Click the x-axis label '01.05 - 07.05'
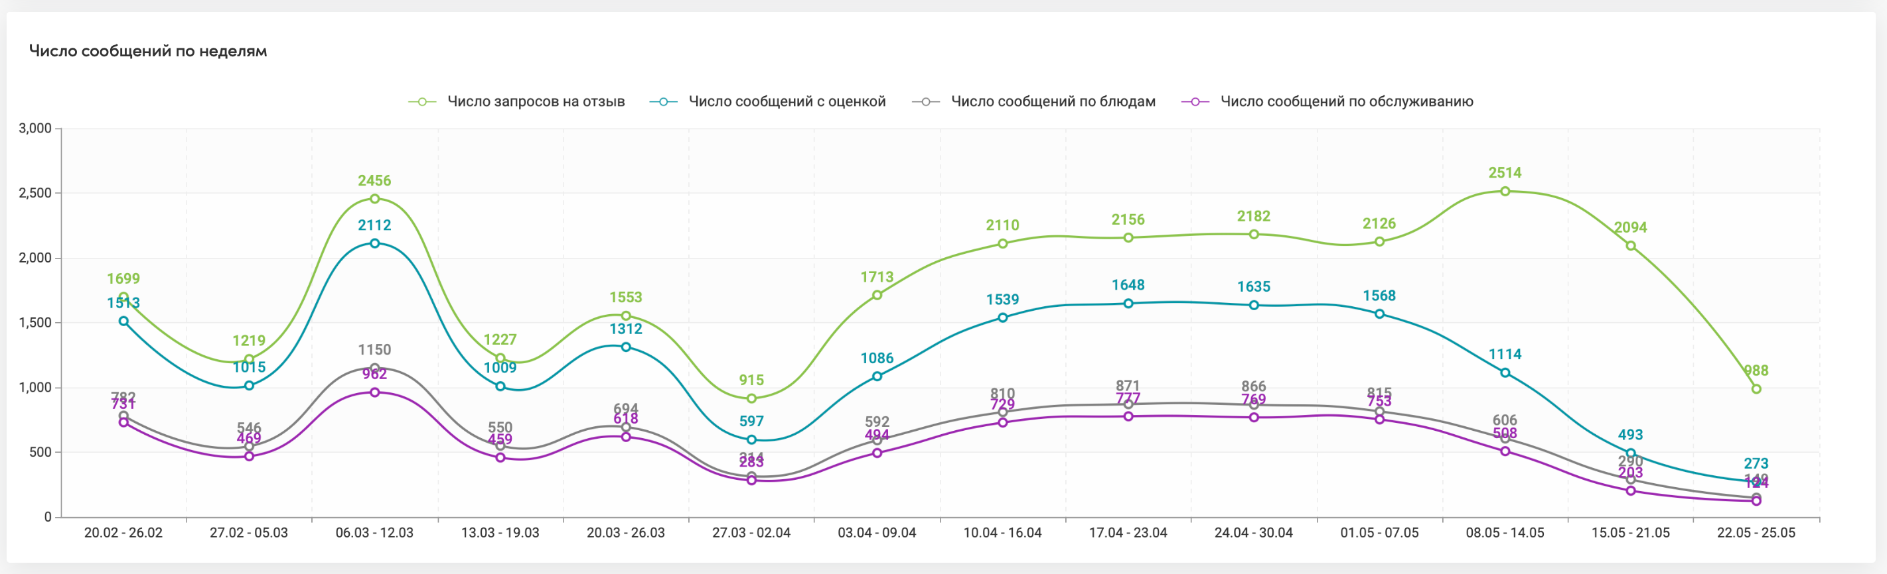This screenshot has height=574, width=1887. tap(1379, 533)
